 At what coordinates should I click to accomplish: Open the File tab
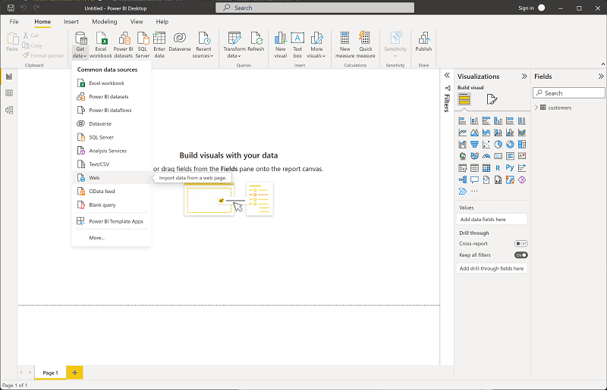[x=14, y=22]
